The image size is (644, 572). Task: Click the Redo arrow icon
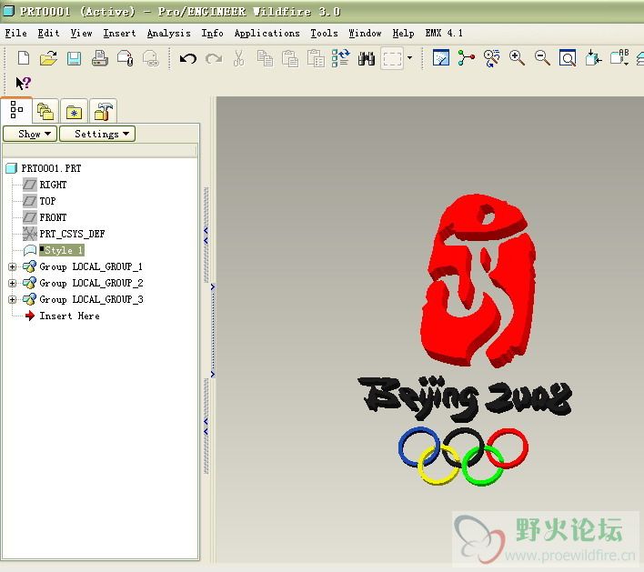pos(214,59)
